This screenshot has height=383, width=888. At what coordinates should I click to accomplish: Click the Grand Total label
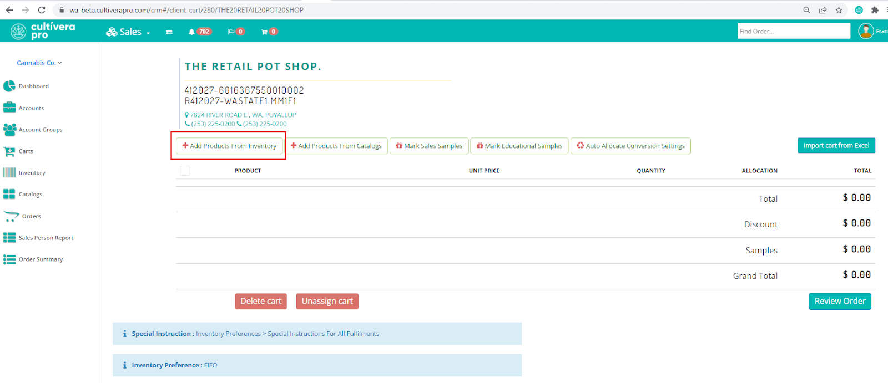point(755,275)
